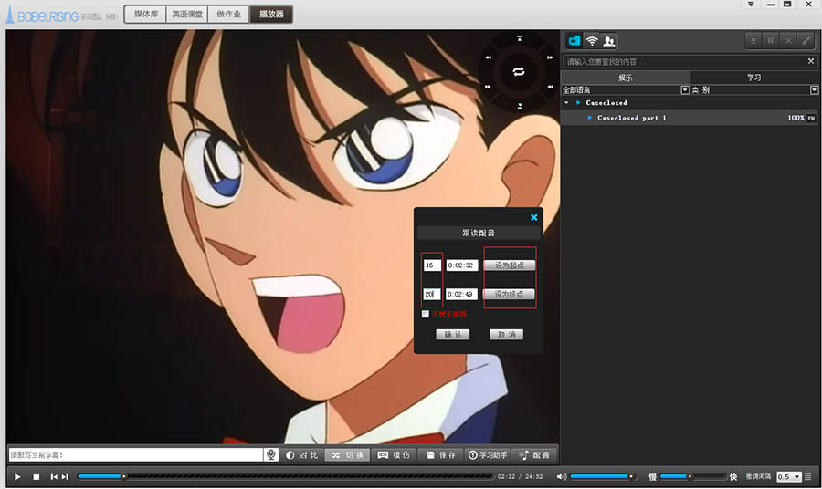Click the microphone icon next to the subtitle field

271,454
